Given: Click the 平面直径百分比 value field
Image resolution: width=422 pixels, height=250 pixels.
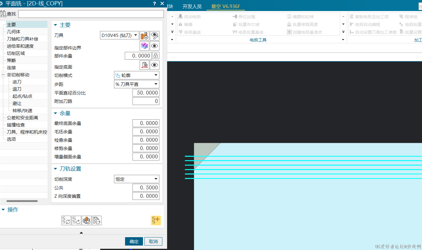Looking at the screenshot, I should point(146,93).
